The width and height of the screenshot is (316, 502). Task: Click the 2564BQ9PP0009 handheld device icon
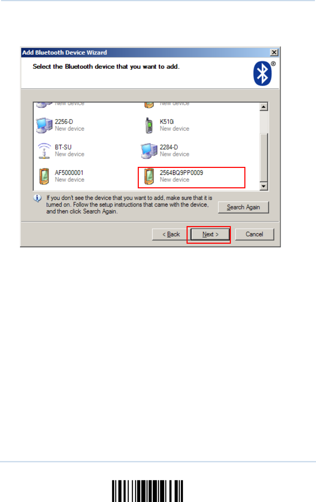click(x=149, y=176)
